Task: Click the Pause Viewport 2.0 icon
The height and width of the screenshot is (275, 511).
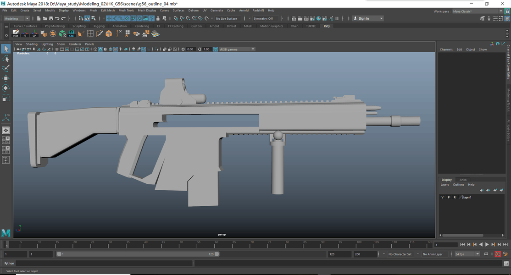Action: click(x=337, y=18)
